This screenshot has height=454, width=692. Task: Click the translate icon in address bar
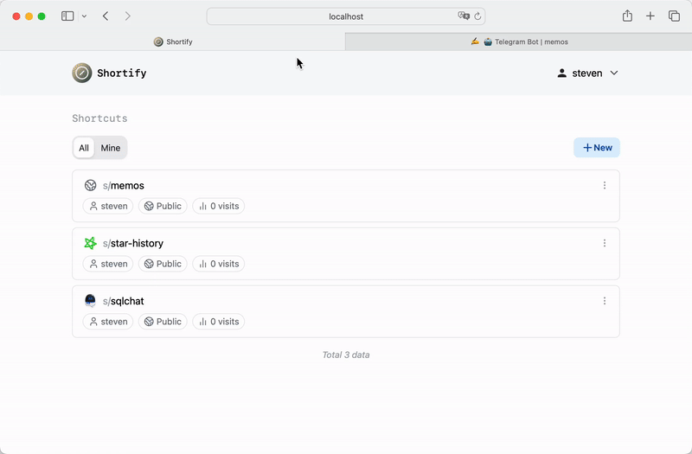464,16
